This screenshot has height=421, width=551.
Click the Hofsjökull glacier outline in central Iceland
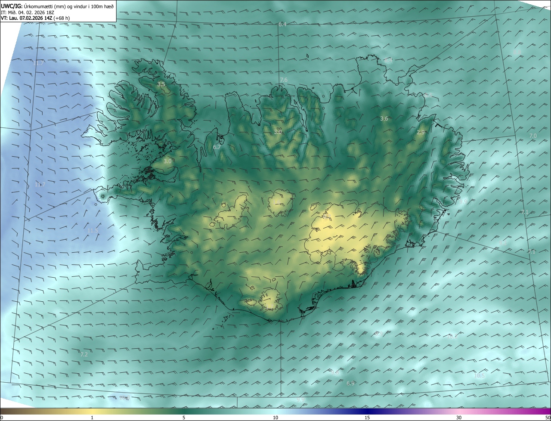[x=281, y=203]
